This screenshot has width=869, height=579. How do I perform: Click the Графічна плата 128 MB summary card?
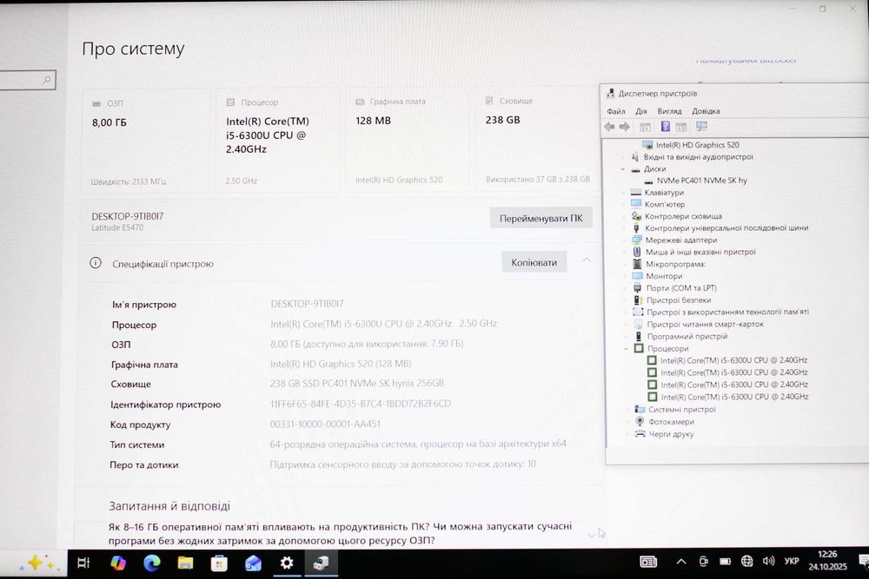[x=408, y=140]
